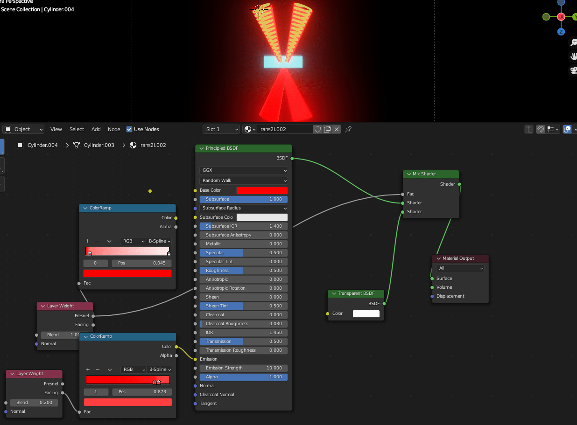
Task: Open the Add menu in the header
Action: click(96, 129)
